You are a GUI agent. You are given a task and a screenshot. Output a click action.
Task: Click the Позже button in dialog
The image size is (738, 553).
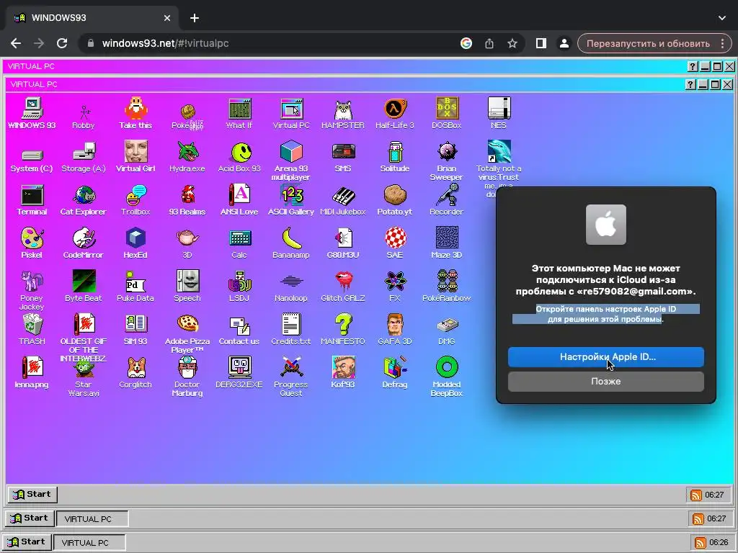tap(606, 382)
